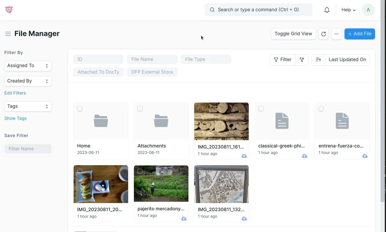This screenshot has height=232, width=386.
Task: Click the classical-greek-phi document icon
Action: [282, 121]
